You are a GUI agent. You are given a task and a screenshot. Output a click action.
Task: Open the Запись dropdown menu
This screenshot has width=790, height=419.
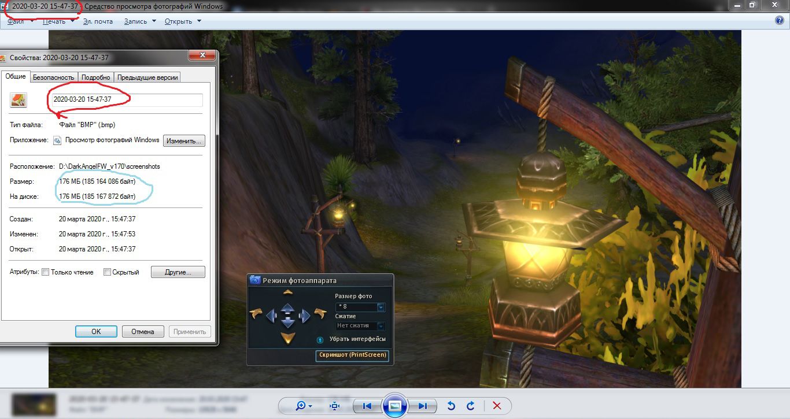pyautogui.click(x=140, y=21)
